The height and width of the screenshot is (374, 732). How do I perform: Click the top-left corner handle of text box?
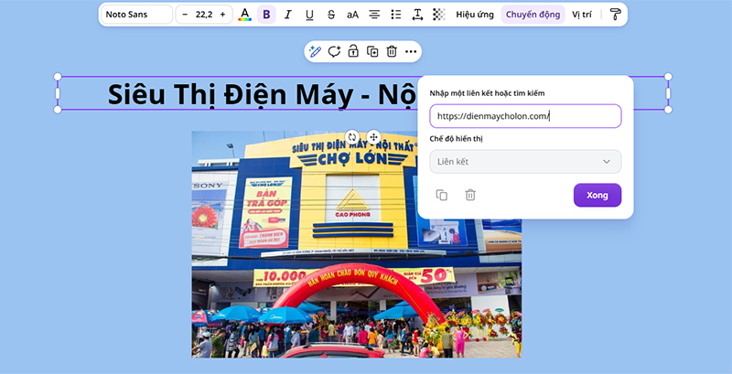(x=58, y=77)
